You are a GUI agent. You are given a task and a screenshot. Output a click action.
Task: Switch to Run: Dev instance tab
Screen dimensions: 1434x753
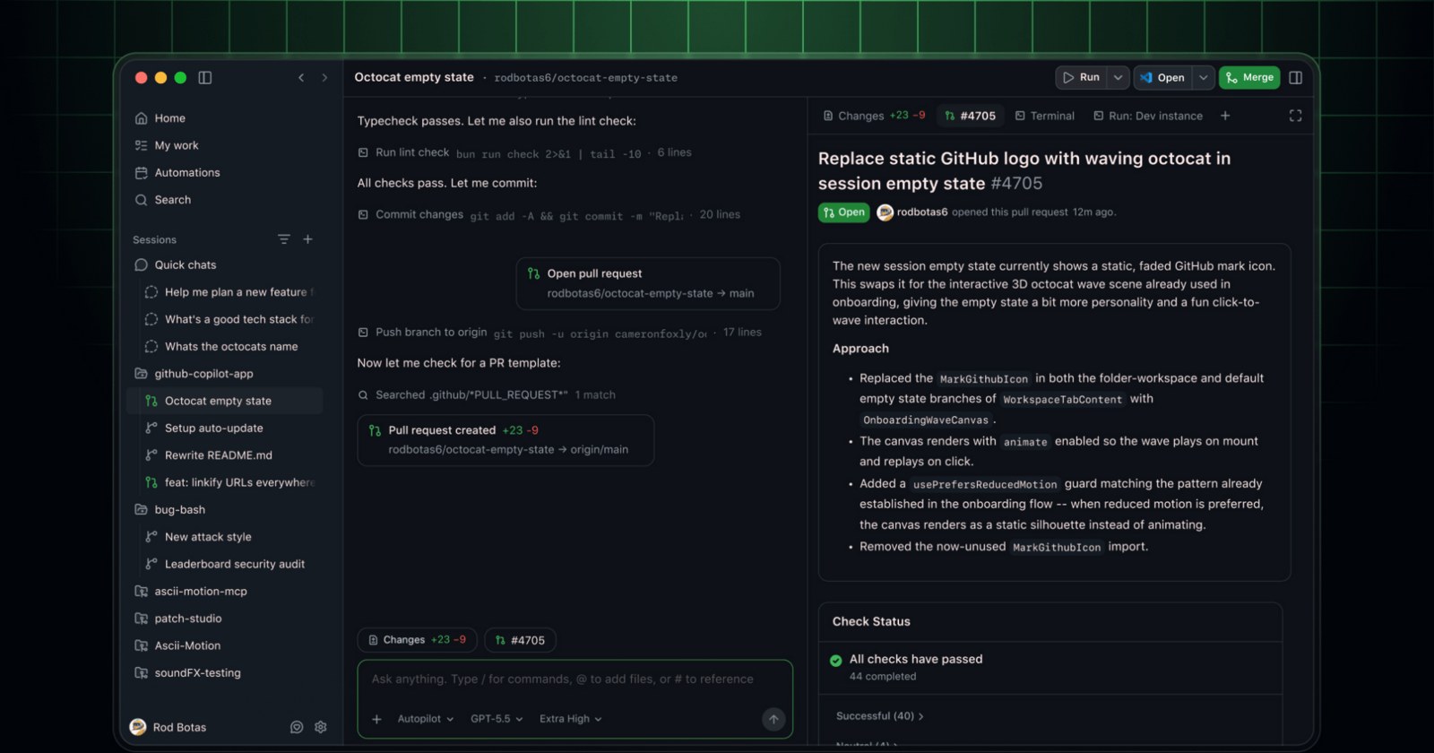coord(1147,116)
